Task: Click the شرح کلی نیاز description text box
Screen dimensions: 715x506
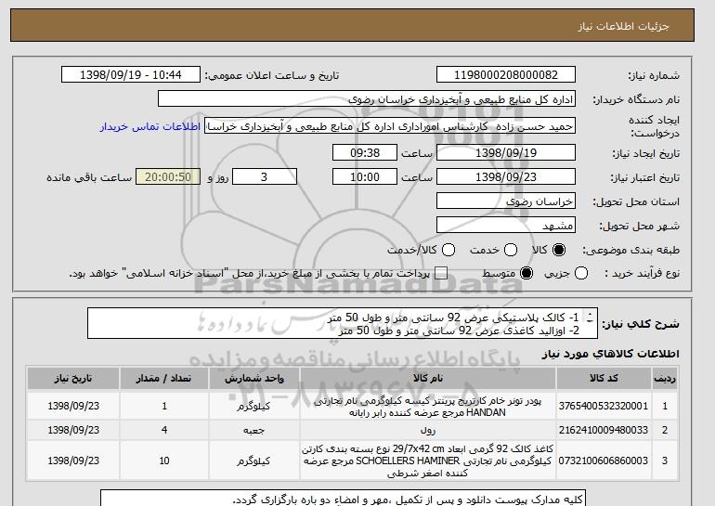Action: (343, 323)
